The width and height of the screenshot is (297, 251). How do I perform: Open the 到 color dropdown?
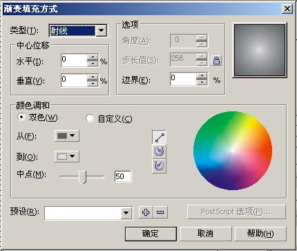pyautogui.click(x=67, y=157)
